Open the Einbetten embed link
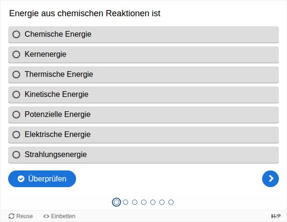The height and width of the screenshot is (222, 287). [59, 216]
